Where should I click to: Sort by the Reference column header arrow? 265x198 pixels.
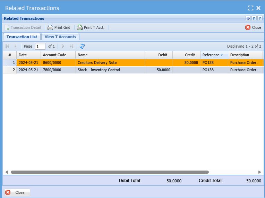click(222, 55)
